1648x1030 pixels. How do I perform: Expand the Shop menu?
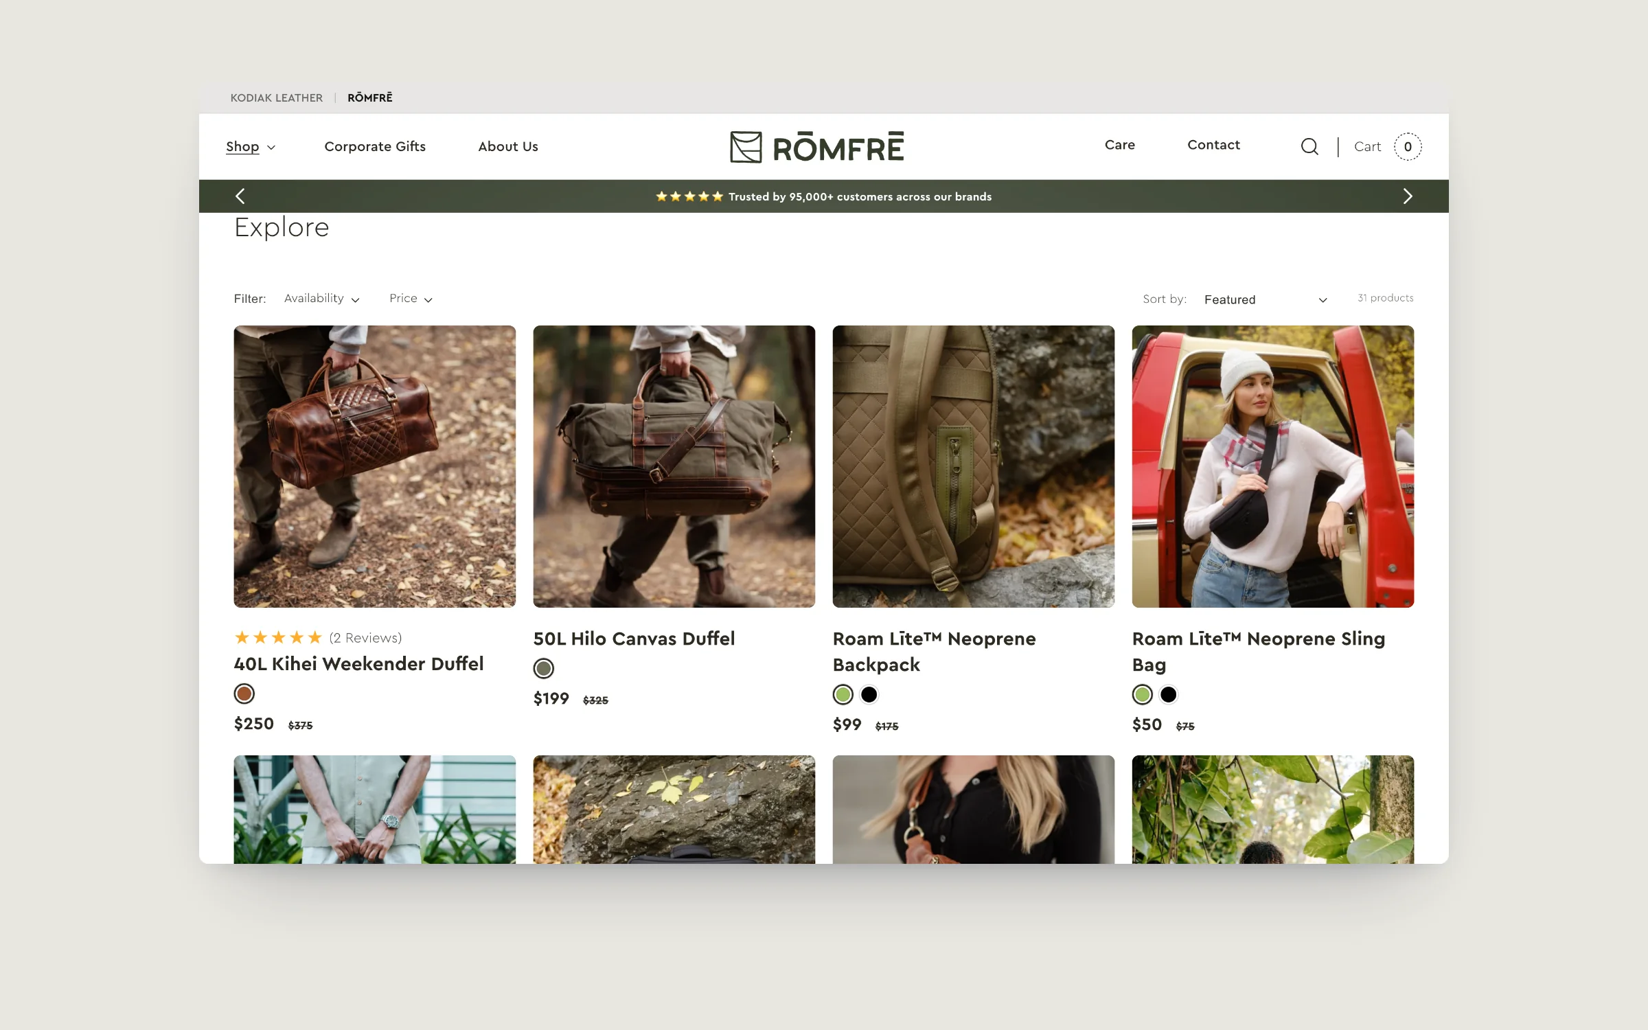(251, 146)
